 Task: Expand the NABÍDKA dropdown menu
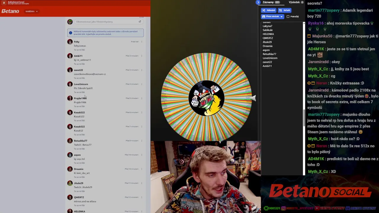pyautogui.click(x=31, y=12)
